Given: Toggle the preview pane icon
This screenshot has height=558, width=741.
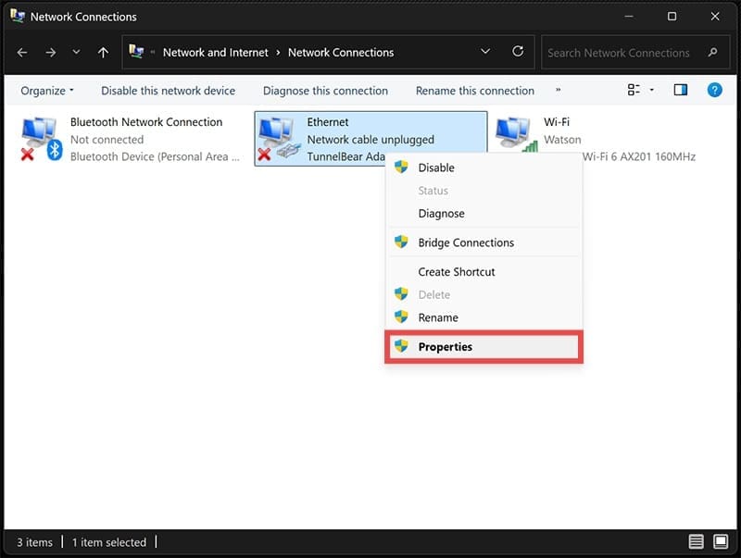Looking at the screenshot, I should coord(681,90).
